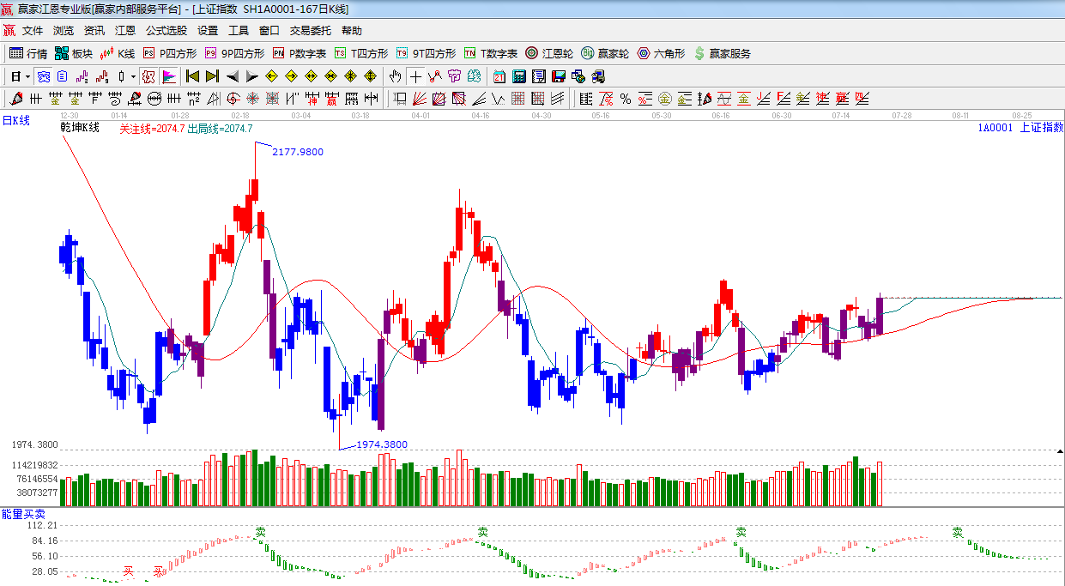This screenshot has height=586, width=1065.
Task: Open the 江恩 menu in menu bar
Action: (125, 31)
